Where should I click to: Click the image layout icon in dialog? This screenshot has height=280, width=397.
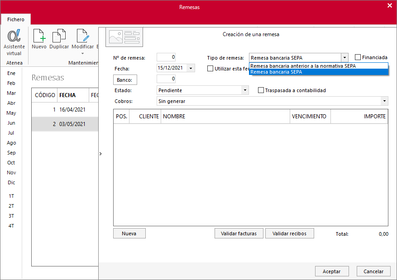click(124, 37)
